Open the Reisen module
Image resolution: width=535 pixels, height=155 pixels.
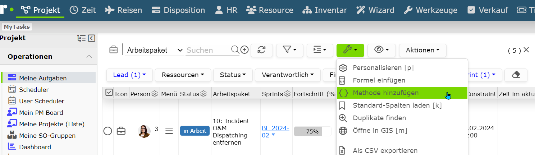click(124, 10)
